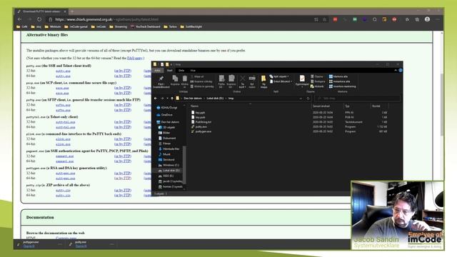Expand the address bar history dropdown

301,99
